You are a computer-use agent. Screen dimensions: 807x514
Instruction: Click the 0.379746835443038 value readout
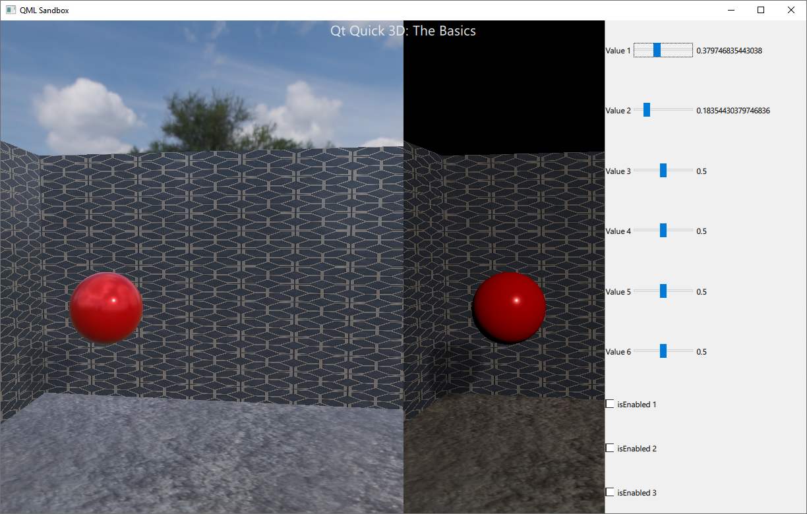(729, 51)
